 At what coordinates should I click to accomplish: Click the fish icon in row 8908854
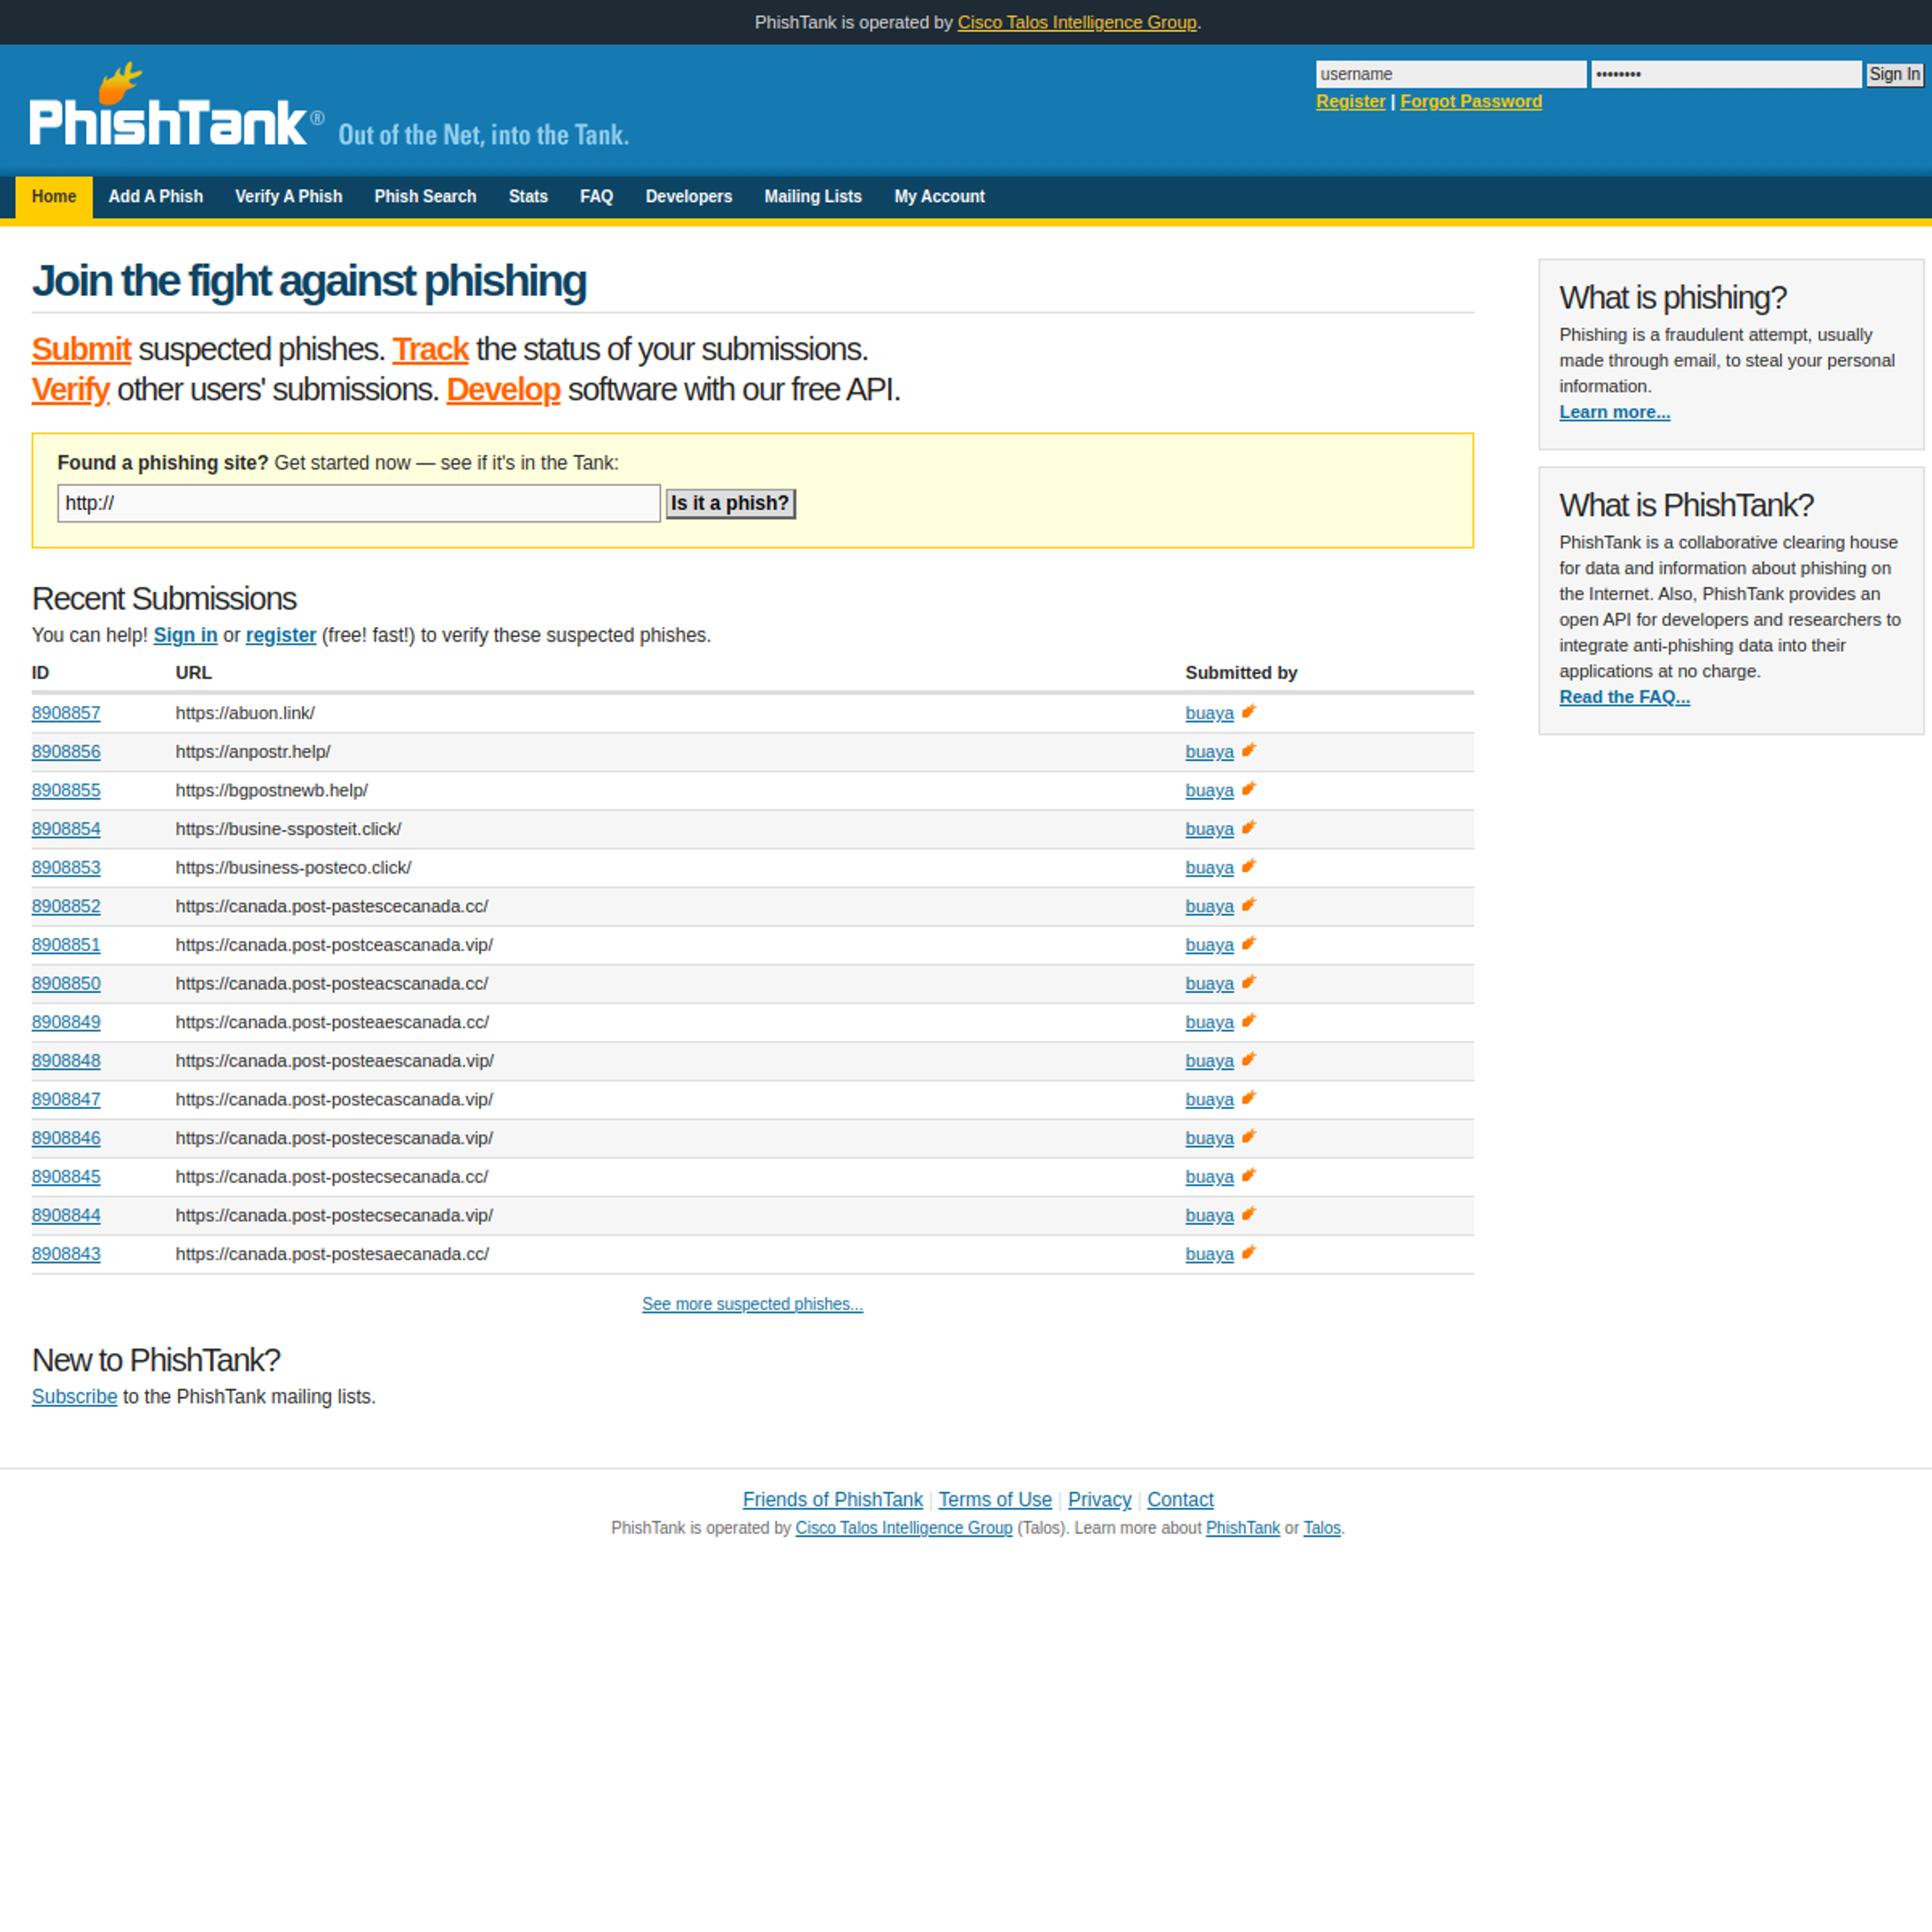point(1248,828)
